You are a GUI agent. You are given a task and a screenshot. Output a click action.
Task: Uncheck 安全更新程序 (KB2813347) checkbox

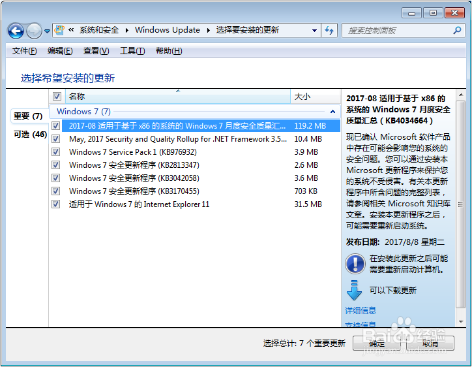point(55,165)
